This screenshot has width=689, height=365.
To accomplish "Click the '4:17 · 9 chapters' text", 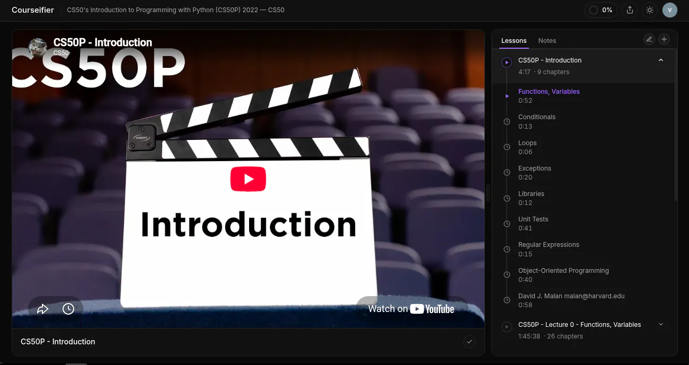I will pyautogui.click(x=544, y=72).
